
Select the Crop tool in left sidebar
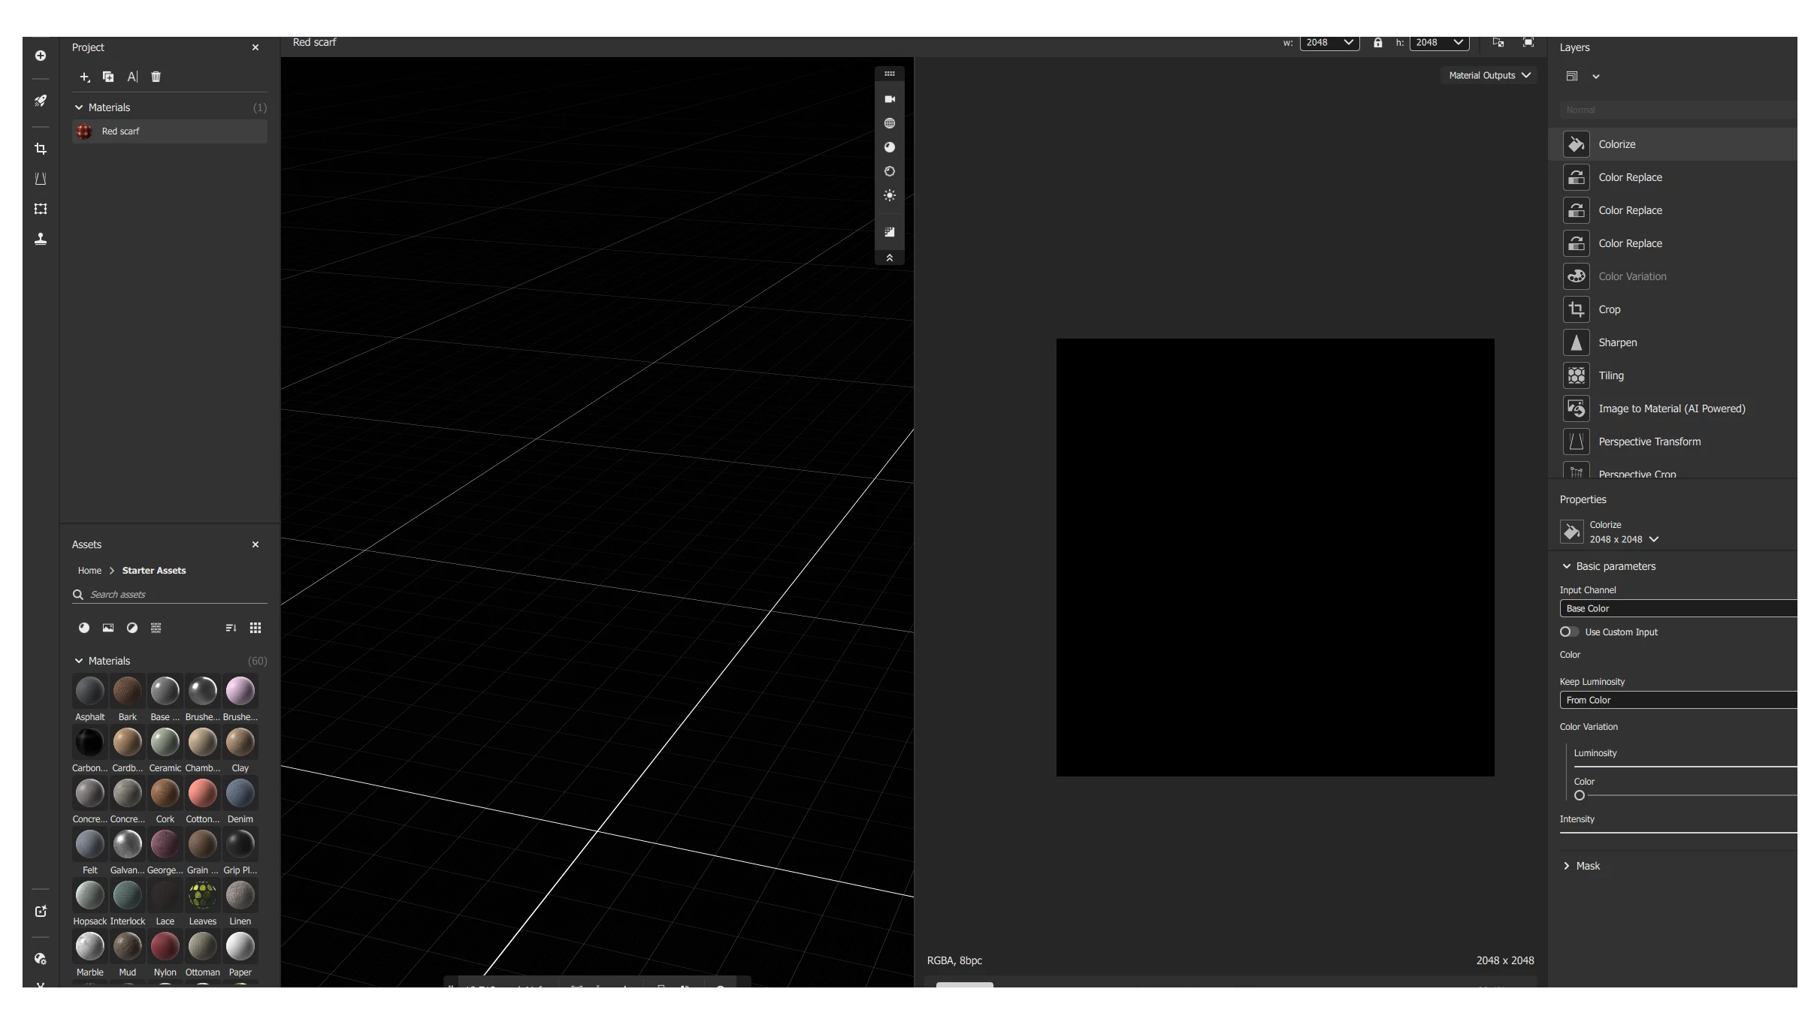[x=41, y=149]
